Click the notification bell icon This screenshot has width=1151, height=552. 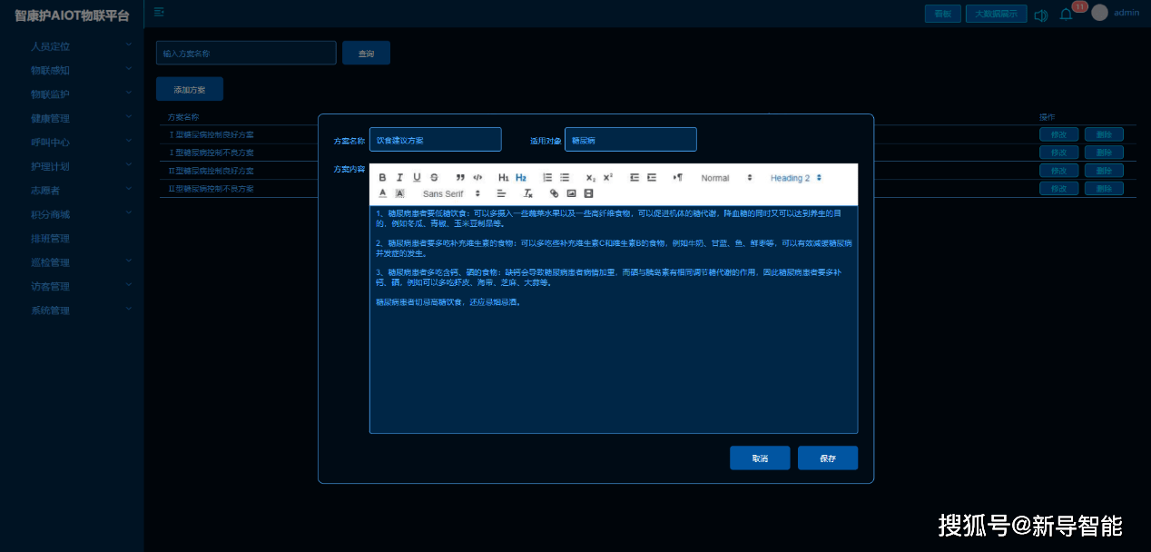coord(1066,15)
